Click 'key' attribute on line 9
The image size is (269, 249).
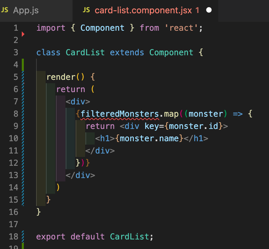(152, 127)
